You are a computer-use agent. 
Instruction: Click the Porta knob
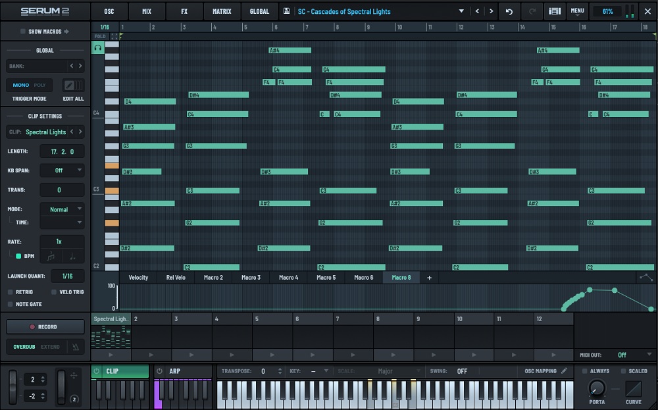pyautogui.click(x=597, y=388)
